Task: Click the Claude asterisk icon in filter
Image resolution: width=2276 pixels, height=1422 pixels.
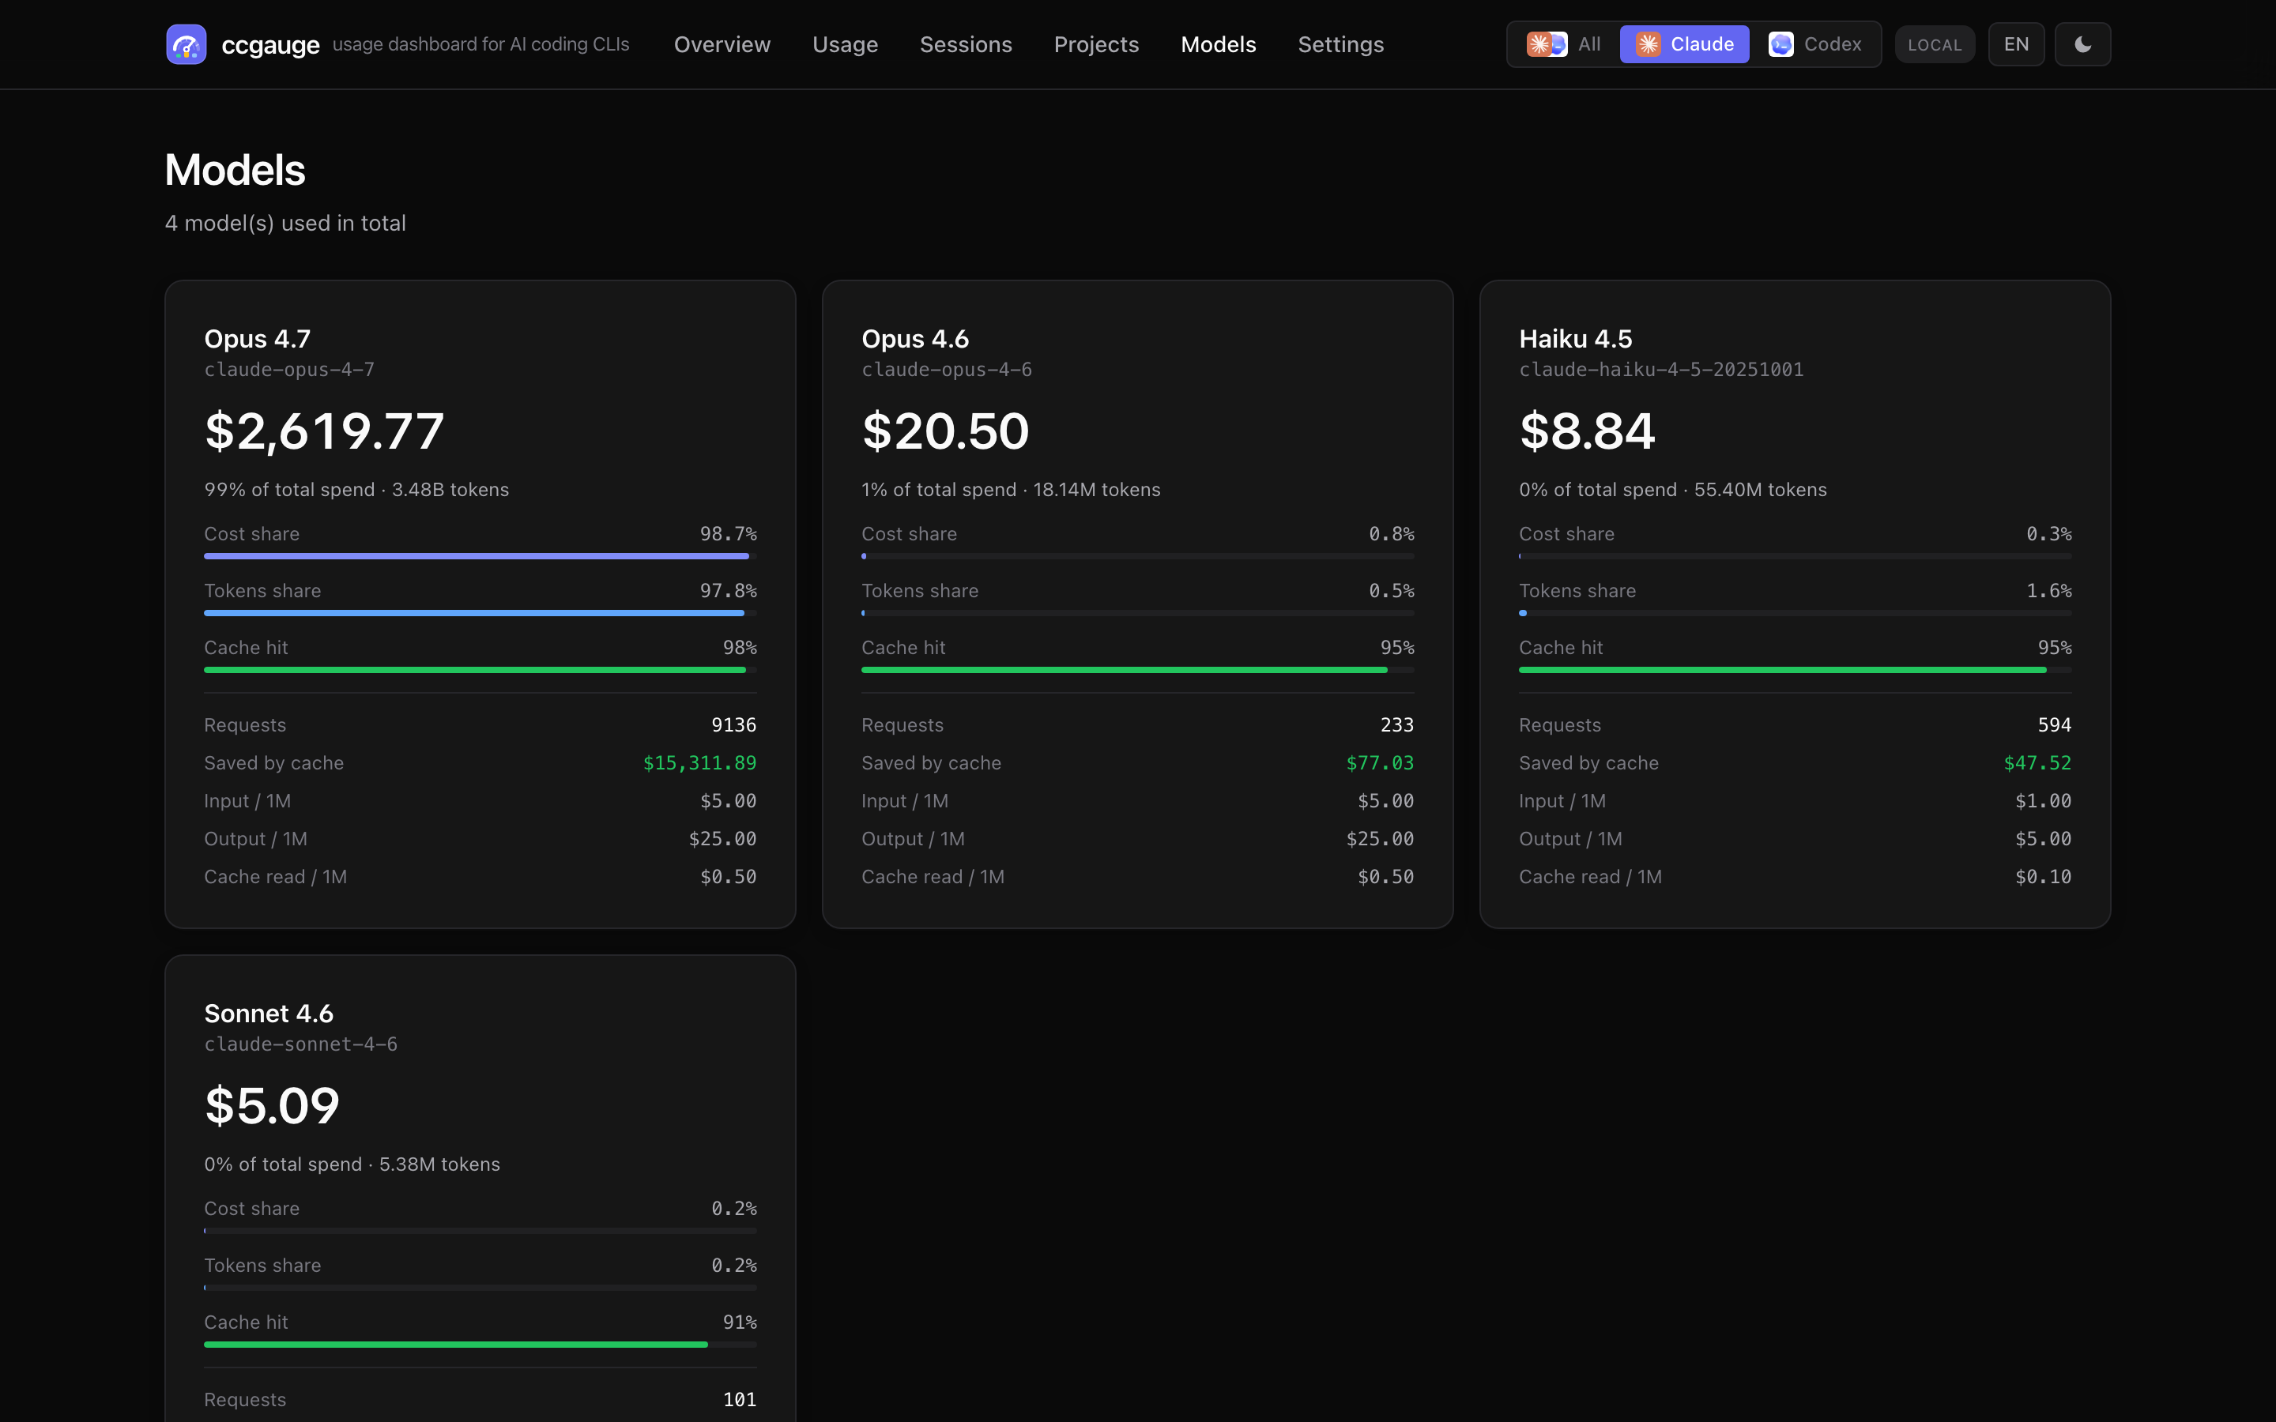Action: click(x=1648, y=44)
